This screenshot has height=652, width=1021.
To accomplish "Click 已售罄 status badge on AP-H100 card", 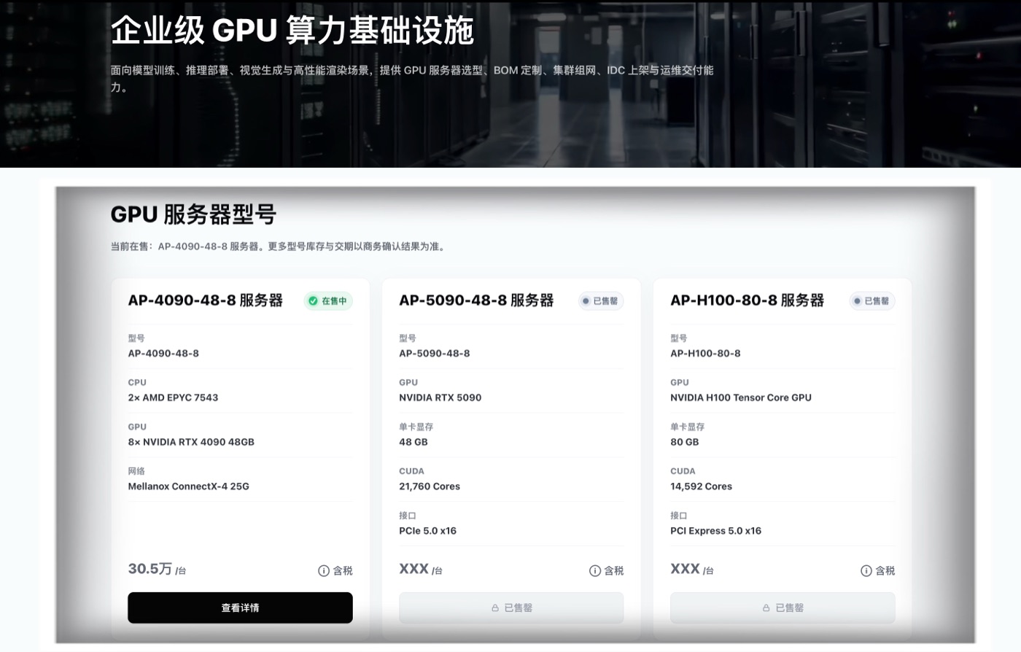I will click(x=872, y=301).
